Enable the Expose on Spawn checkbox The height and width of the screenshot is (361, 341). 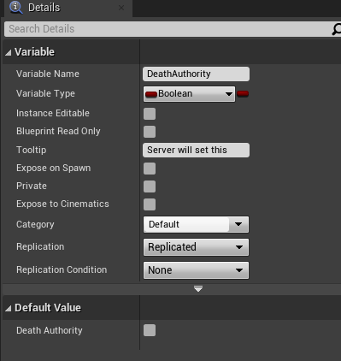[x=150, y=169]
